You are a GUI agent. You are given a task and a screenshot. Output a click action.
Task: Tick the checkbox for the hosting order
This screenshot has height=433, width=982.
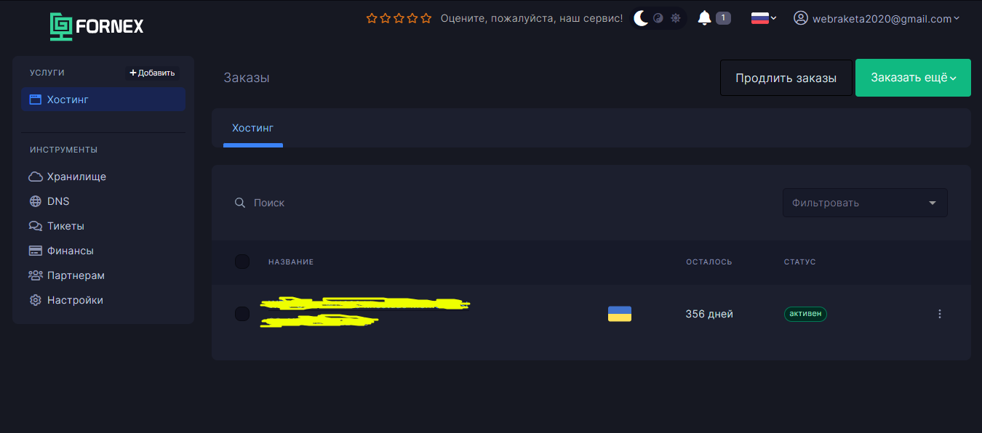coord(242,314)
